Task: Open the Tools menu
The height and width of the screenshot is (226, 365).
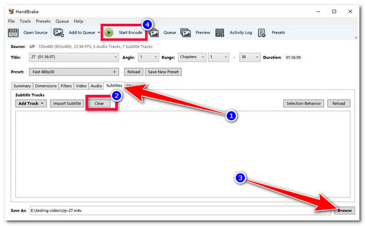Action: pyautogui.click(x=25, y=21)
